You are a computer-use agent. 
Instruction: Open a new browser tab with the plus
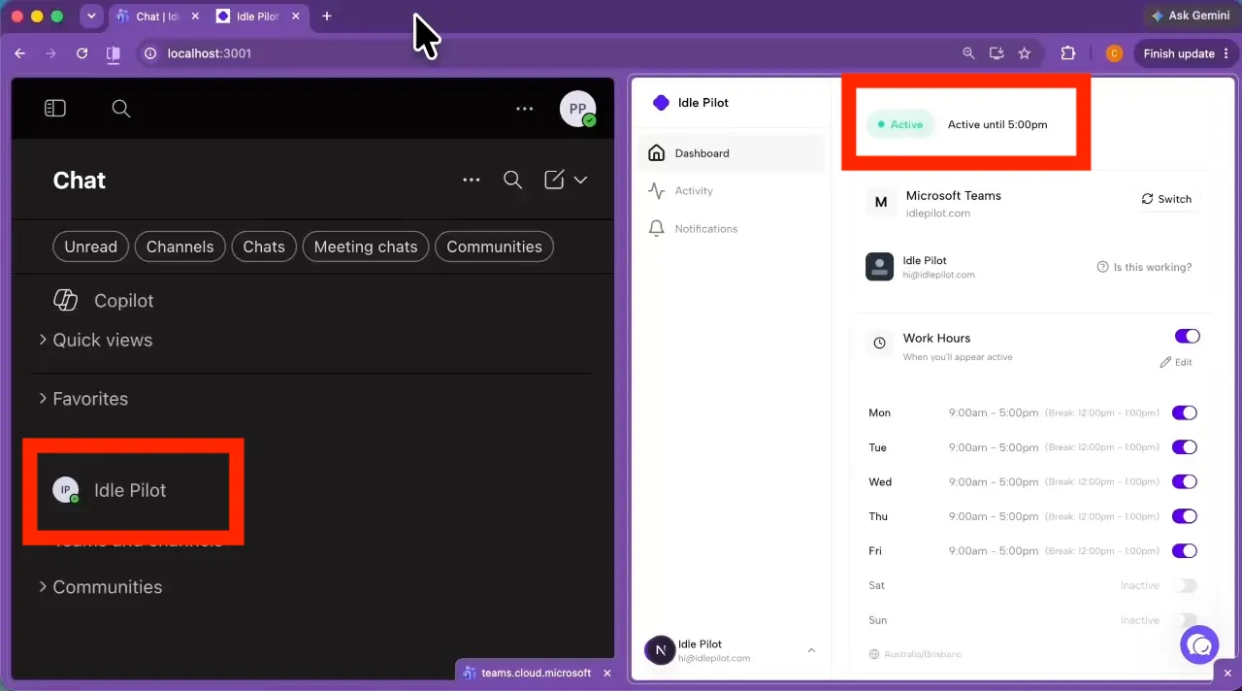(x=327, y=16)
